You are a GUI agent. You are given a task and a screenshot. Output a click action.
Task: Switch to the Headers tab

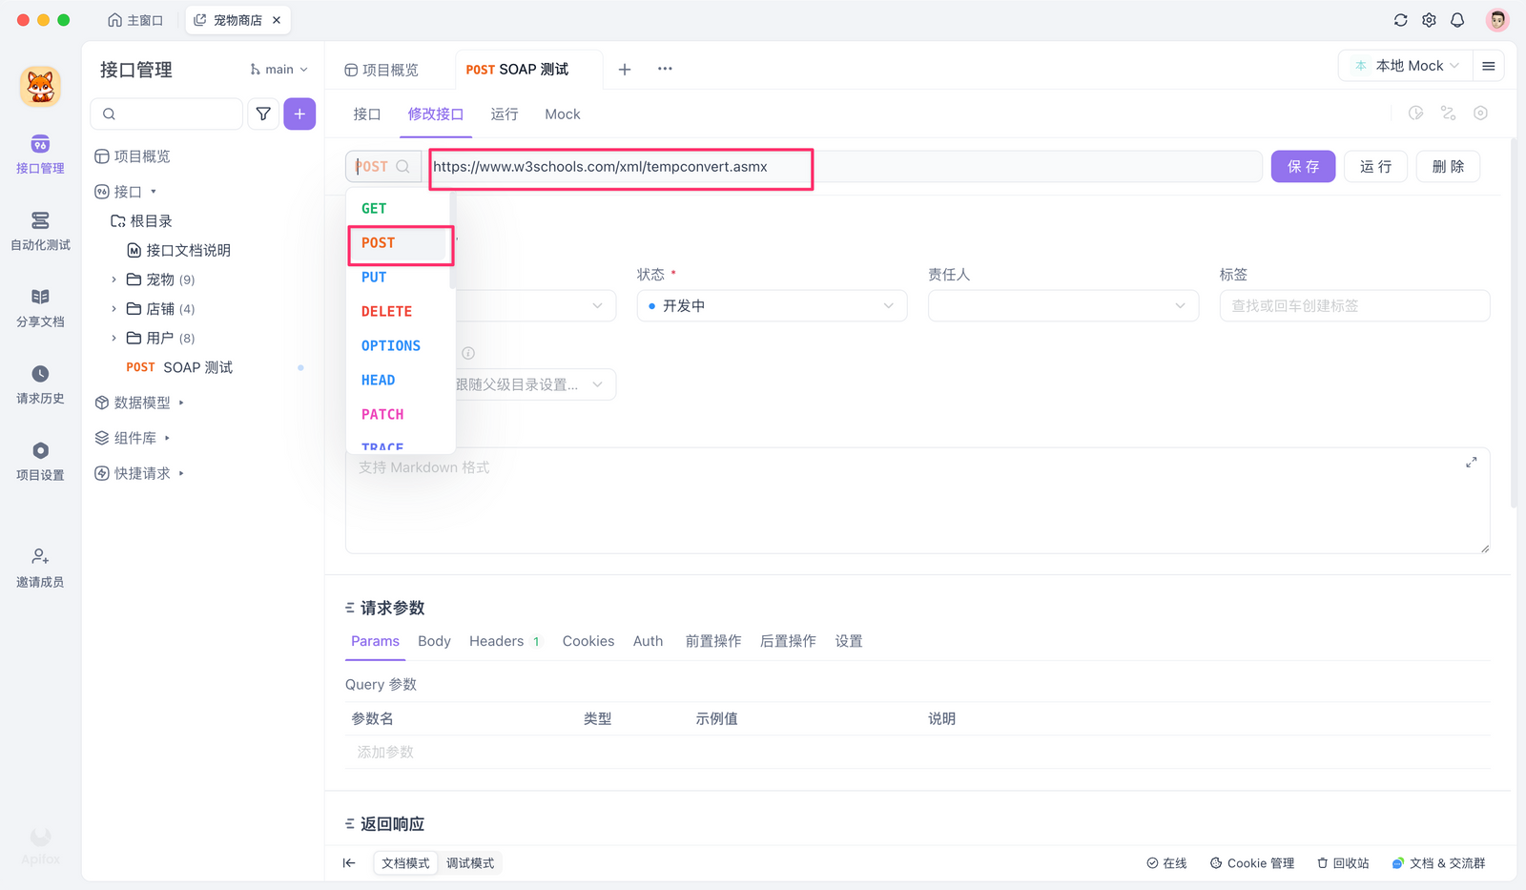click(496, 641)
